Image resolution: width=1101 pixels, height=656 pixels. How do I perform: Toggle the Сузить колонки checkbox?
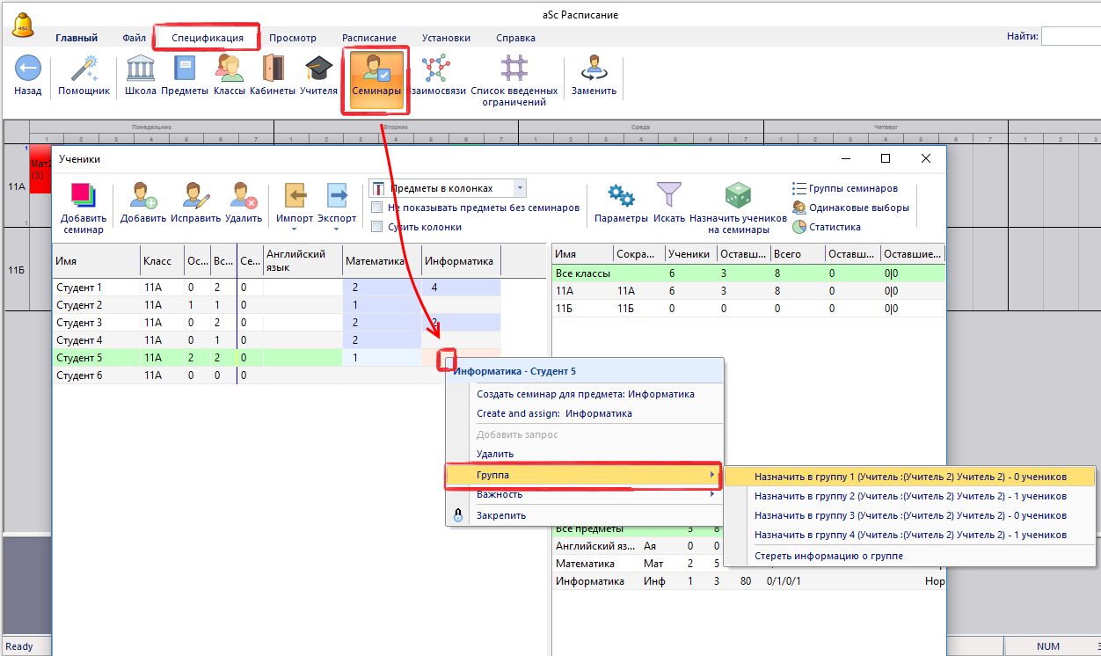click(377, 227)
